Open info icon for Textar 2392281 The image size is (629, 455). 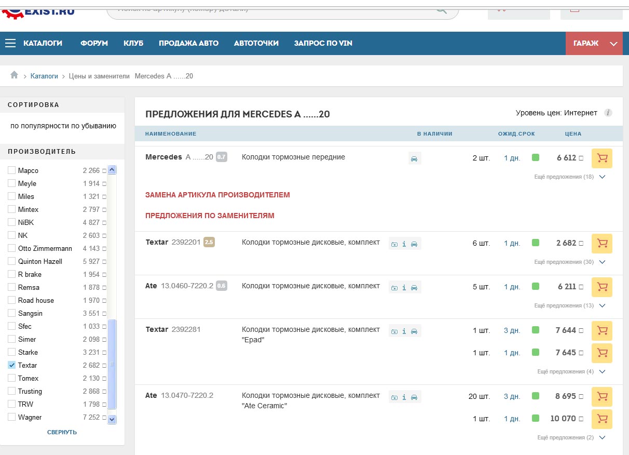tap(404, 331)
